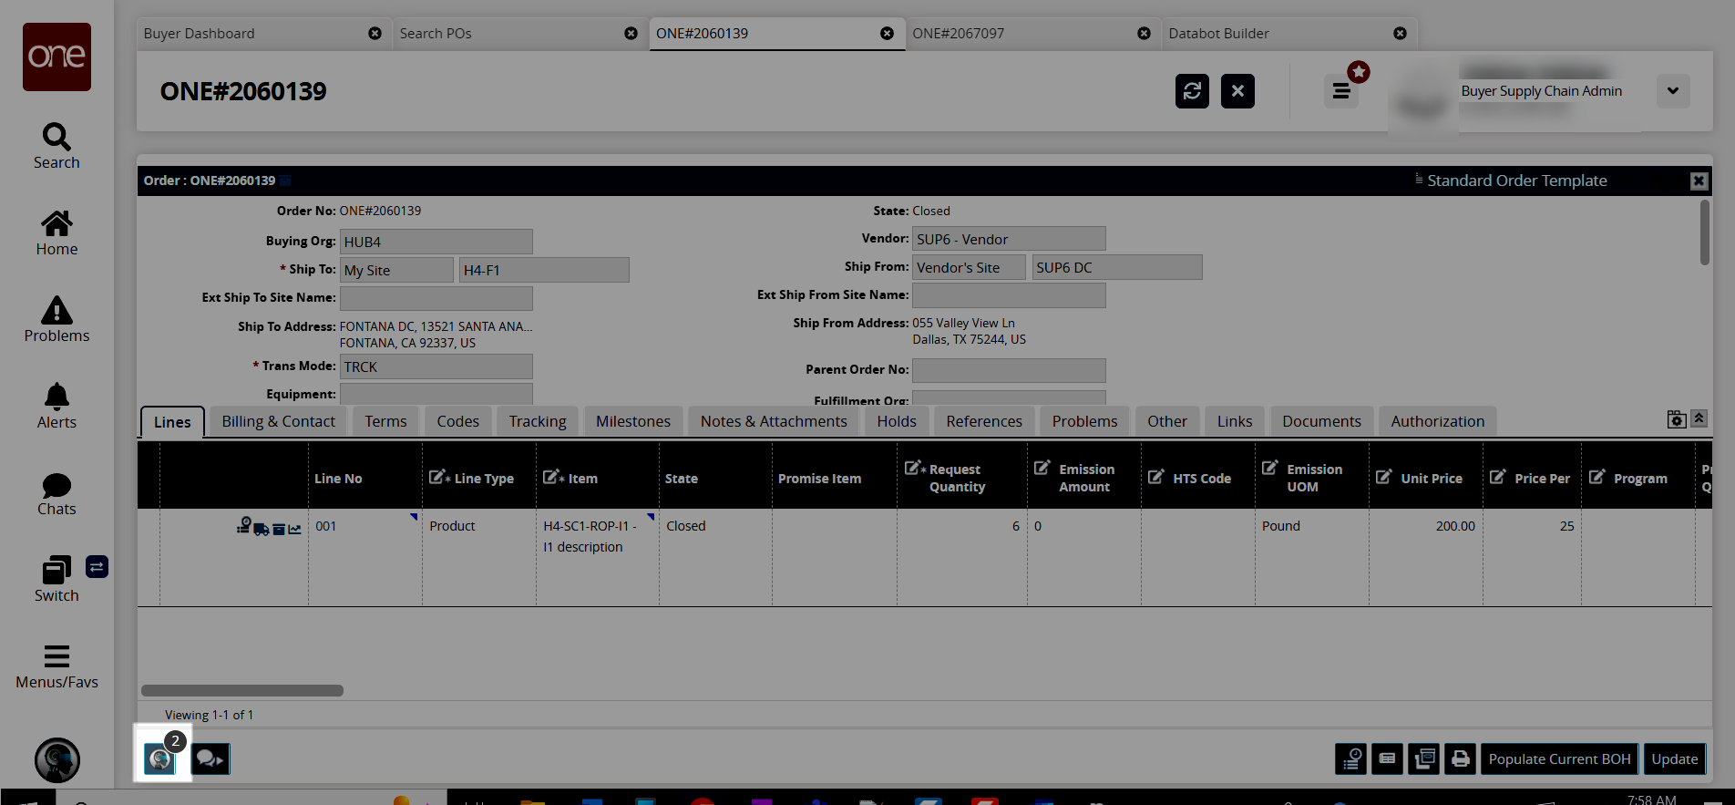Open the order Problems tab
The image size is (1735, 805).
coord(1084,421)
